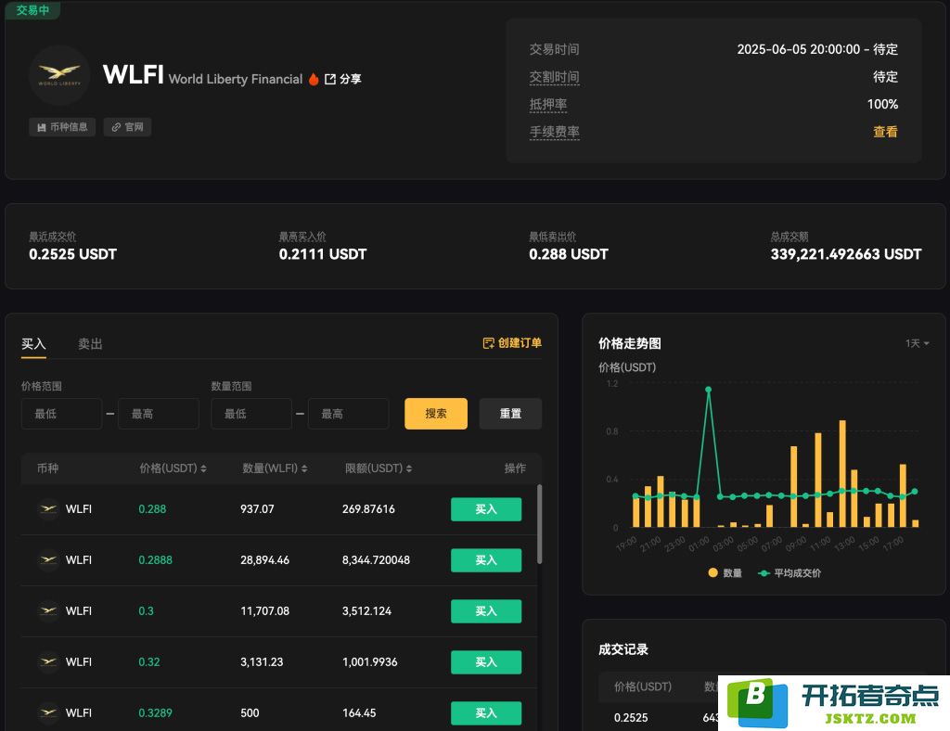950x731 pixels.
Task: Click the 交割时间 label
Action: tap(555, 77)
